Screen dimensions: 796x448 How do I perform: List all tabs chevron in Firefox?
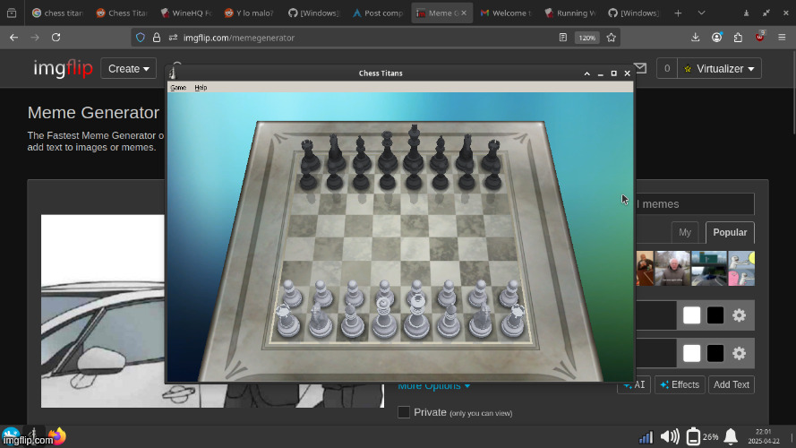coord(702,13)
